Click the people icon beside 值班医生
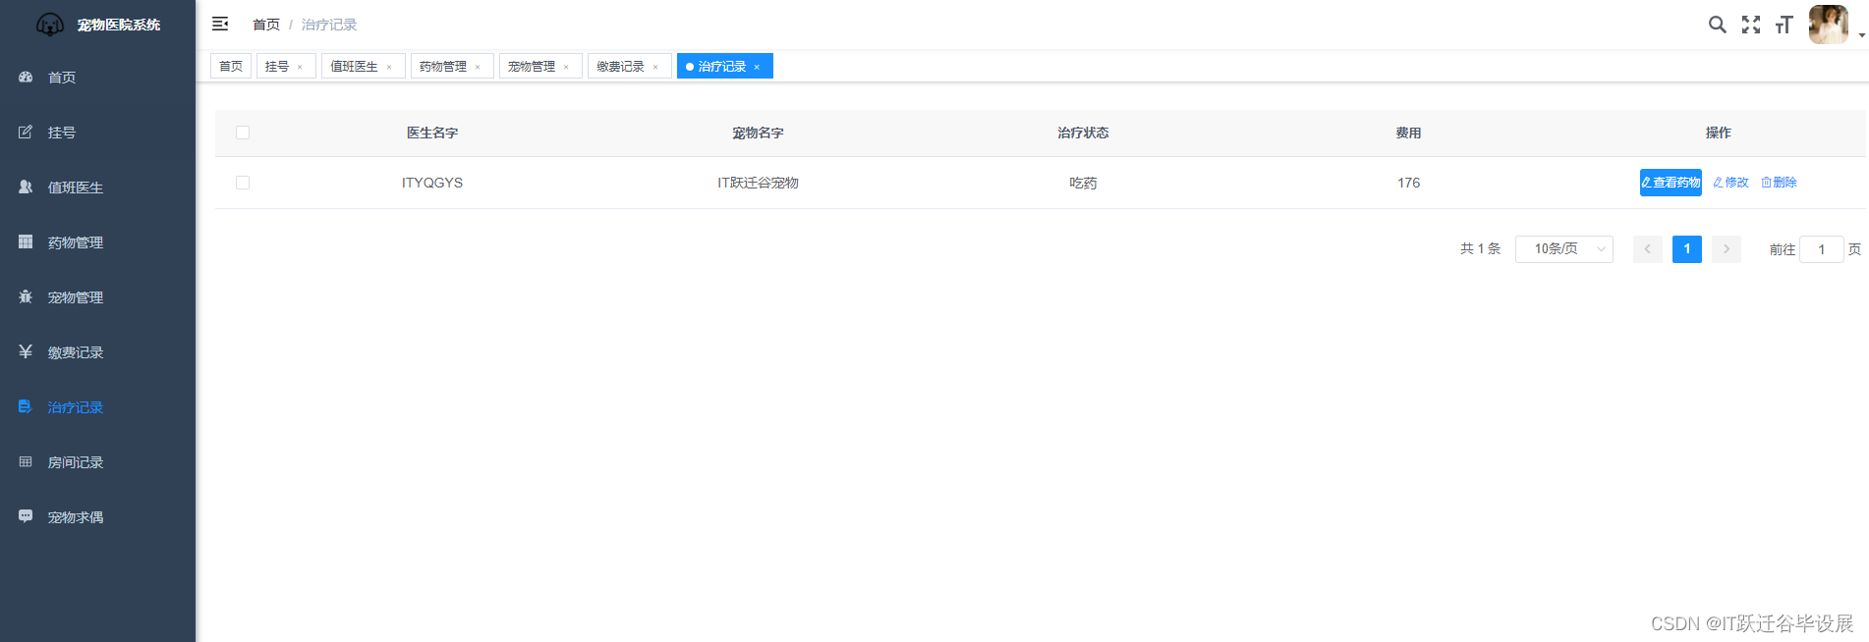Screen dimensions: 1869x642 (x=26, y=187)
